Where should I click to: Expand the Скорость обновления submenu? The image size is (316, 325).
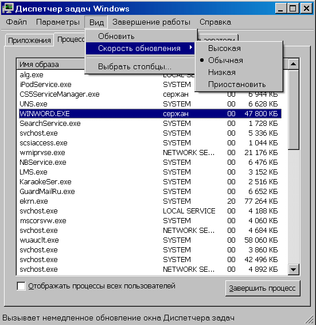coord(141,48)
